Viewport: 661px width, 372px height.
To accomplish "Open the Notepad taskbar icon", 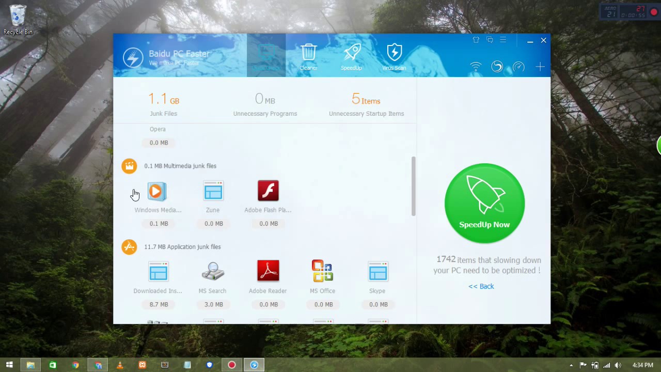I will 187,365.
